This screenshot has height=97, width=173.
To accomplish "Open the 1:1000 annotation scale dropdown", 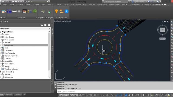I will [x=138, y=95].
